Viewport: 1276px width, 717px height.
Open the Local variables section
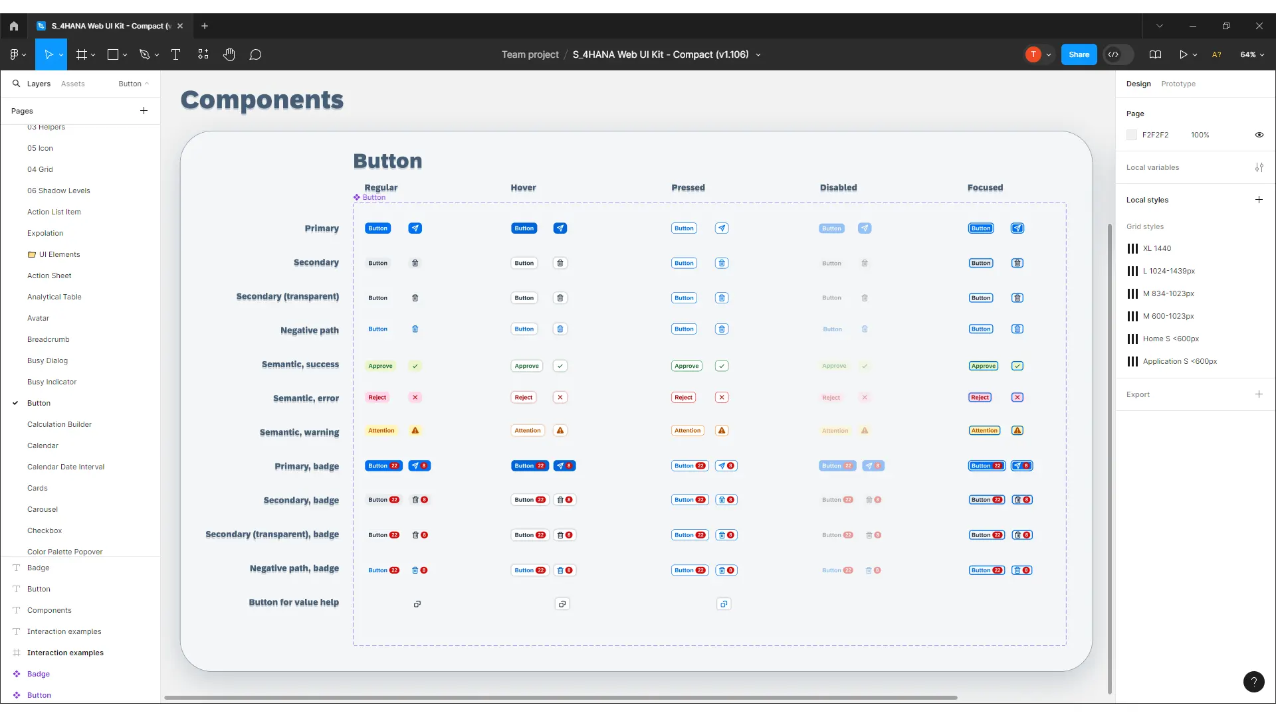[x=1152, y=167]
